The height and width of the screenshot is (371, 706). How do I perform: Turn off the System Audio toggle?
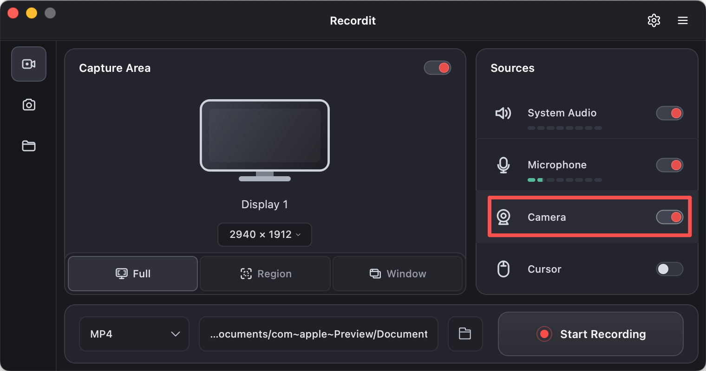click(x=669, y=113)
